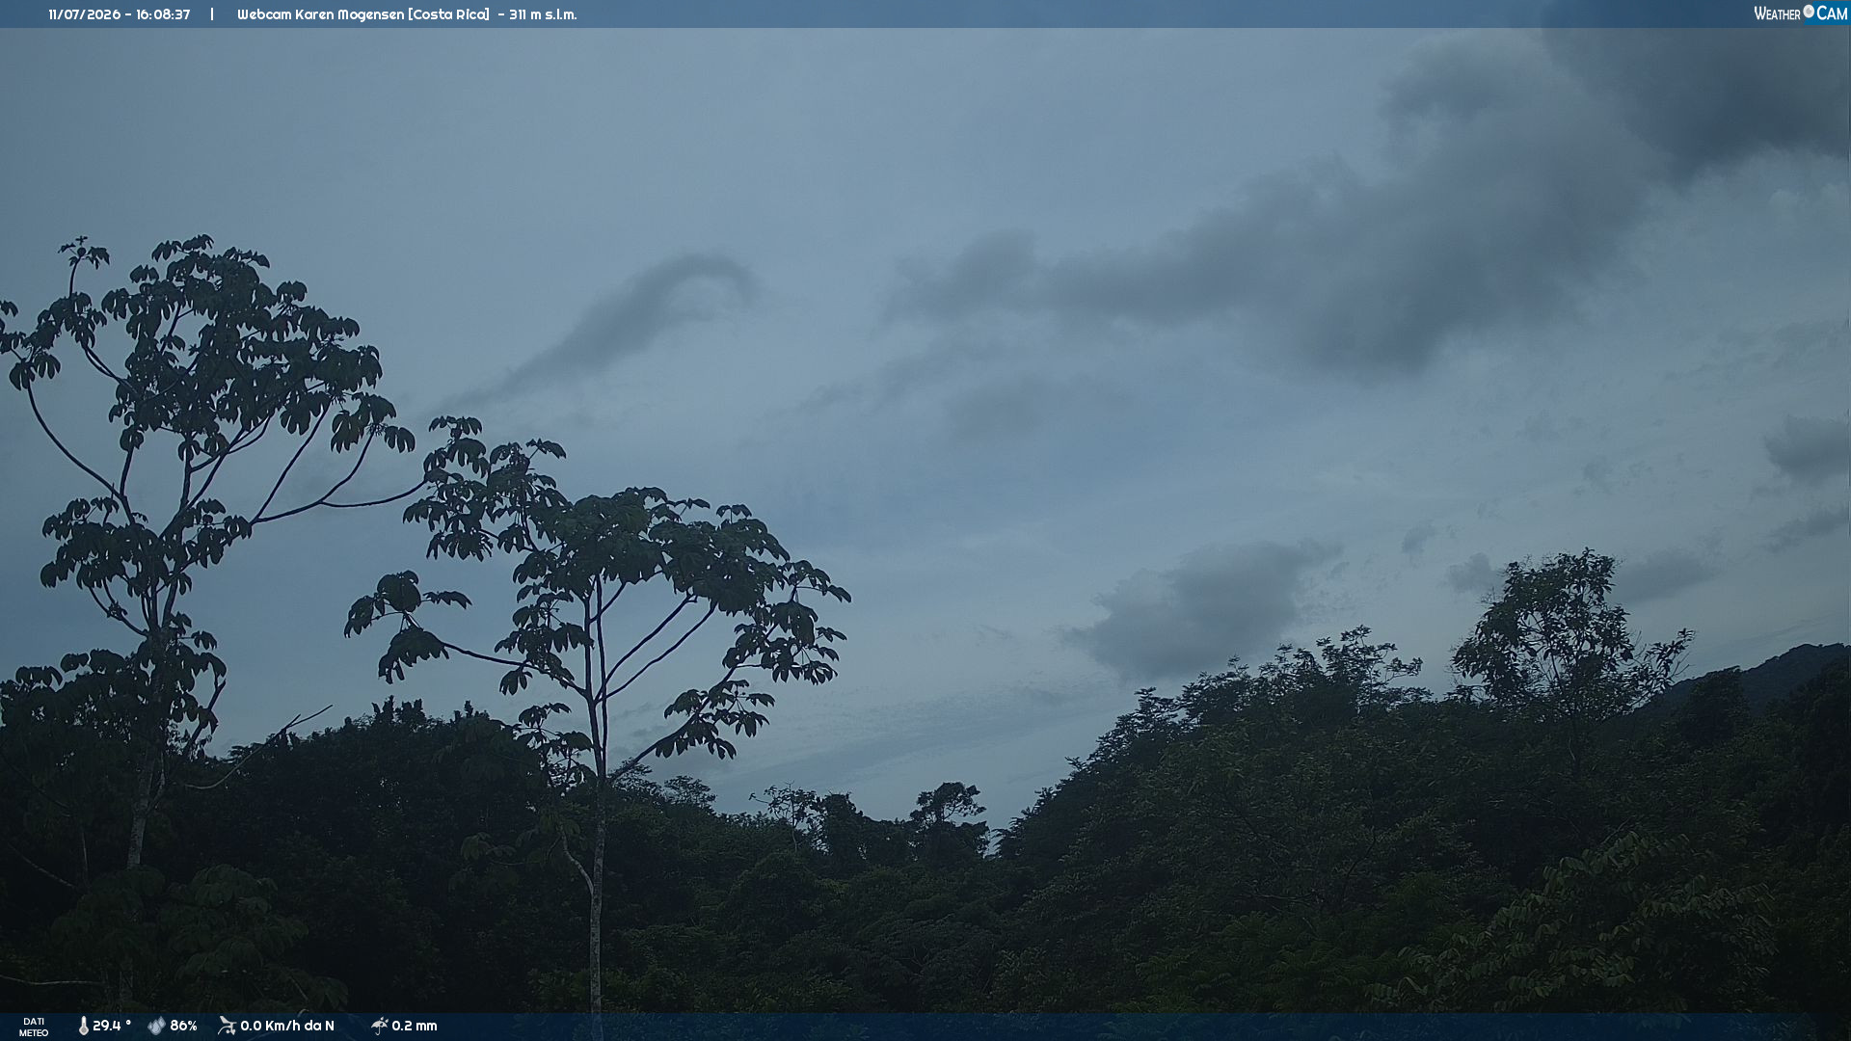The image size is (1851, 1041).
Task: Select the 0.0 Km/h da N wind reading
Action: coord(287,1026)
